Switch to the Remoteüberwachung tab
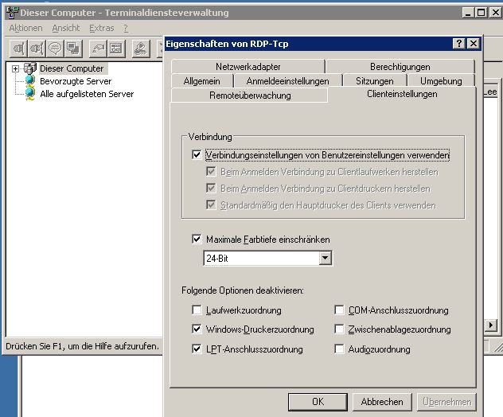The width and height of the screenshot is (503, 417). pyautogui.click(x=250, y=95)
